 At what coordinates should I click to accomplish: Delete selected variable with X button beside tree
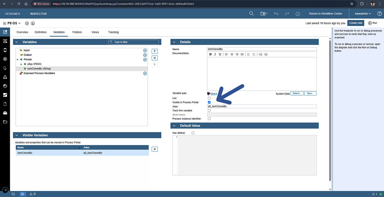pyautogui.click(x=155, y=58)
